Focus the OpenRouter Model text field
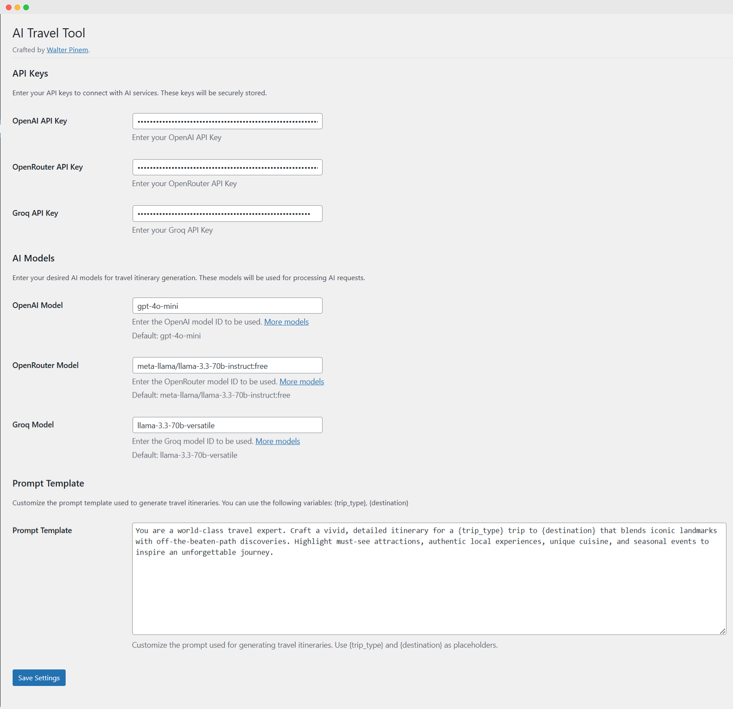Viewport: 733px width, 709px height. (227, 366)
